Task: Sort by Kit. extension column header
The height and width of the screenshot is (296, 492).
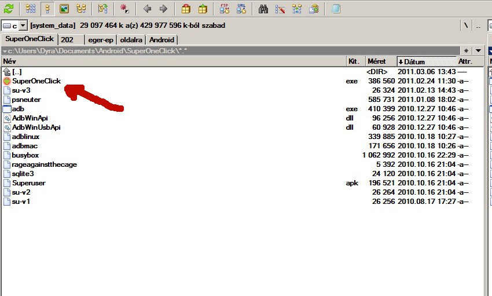Action: tap(356, 61)
